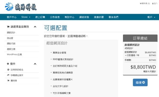Select 網路行銷 category in sidebar
This screenshot has height=97, width=159.
pyautogui.click(x=11, y=44)
